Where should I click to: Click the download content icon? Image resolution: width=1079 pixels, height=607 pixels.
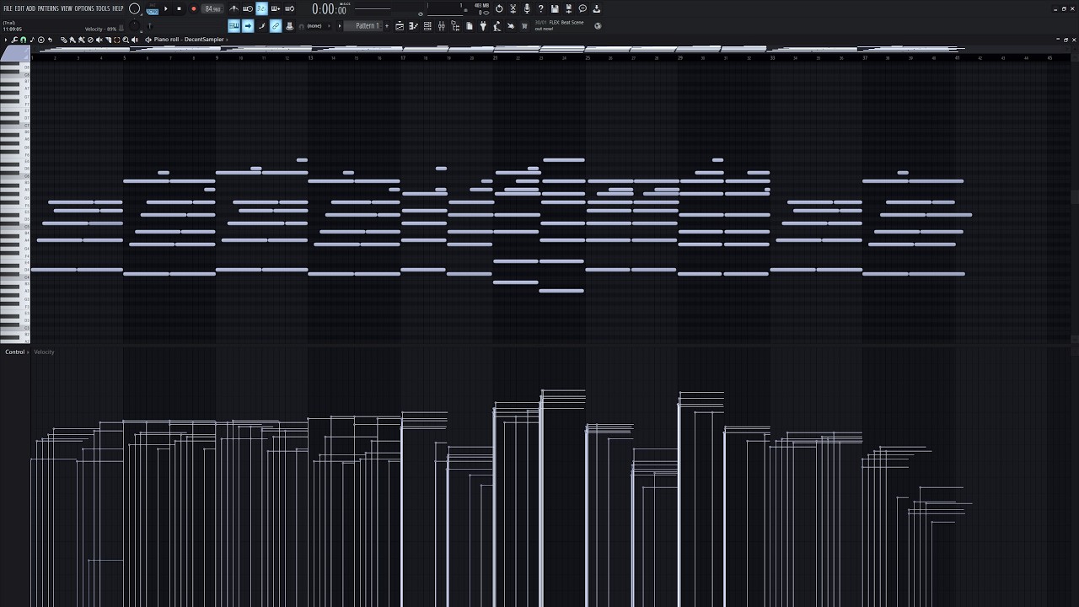pos(596,8)
